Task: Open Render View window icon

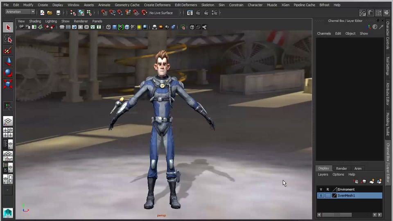Action: [190, 13]
